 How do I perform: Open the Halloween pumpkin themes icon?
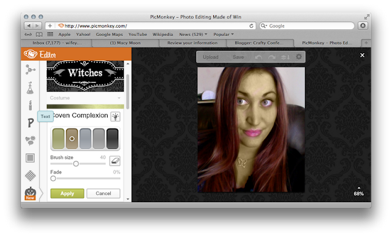pos(30,194)
